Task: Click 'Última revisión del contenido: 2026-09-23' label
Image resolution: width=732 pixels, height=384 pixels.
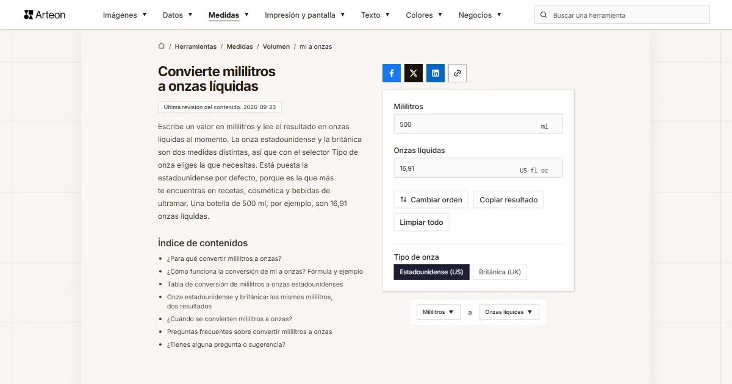Action: 220,107
